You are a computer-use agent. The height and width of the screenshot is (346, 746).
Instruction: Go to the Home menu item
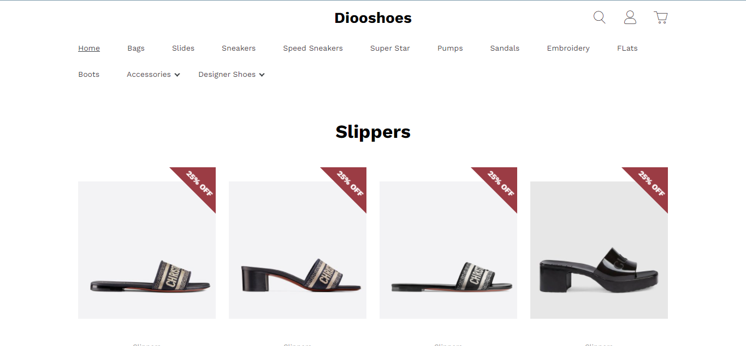pos(89,48)
